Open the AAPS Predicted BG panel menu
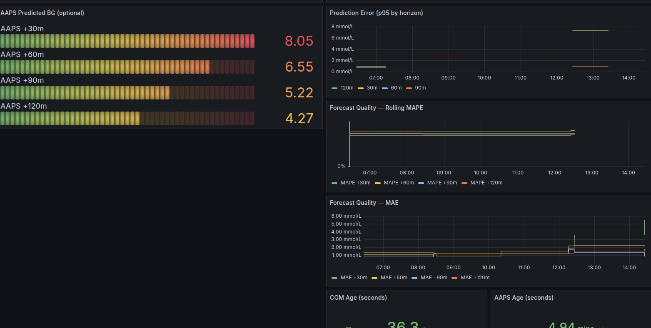651x328 pixels. [42, 13]
